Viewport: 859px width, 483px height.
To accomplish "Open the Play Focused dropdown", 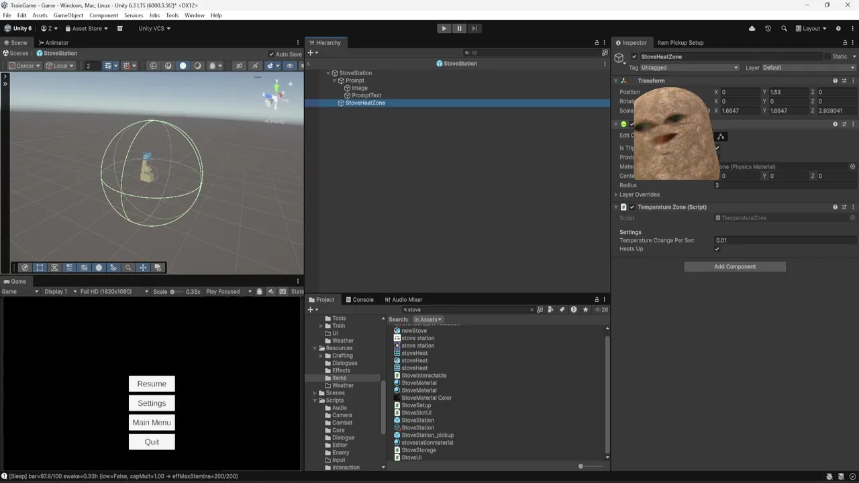I will coord(228,292).
